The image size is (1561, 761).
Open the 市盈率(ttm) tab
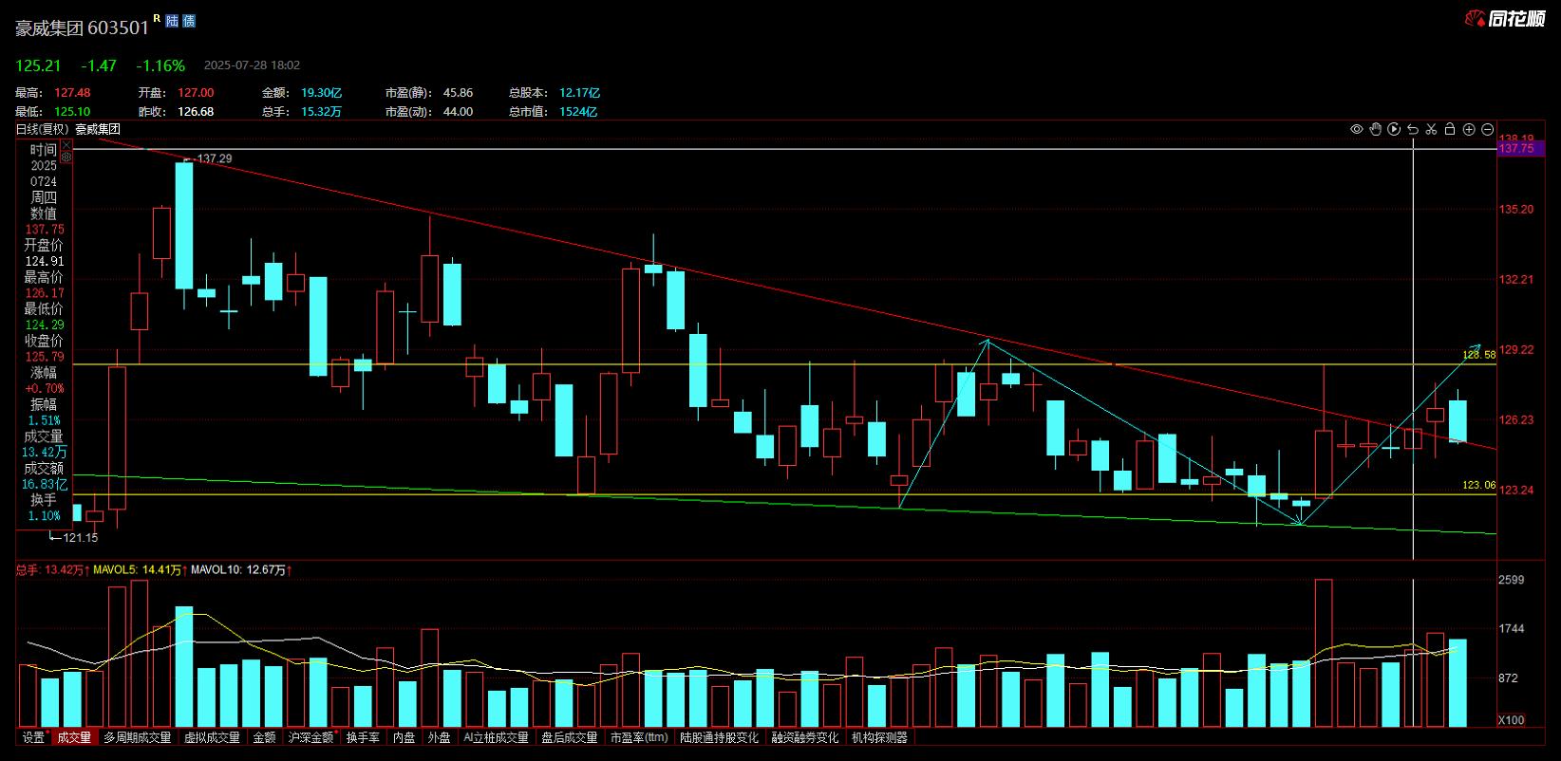click(x=639, y=737)
